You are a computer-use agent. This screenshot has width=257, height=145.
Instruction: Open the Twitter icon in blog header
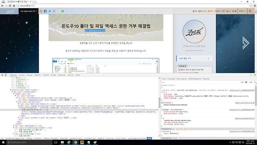[50, 11]
